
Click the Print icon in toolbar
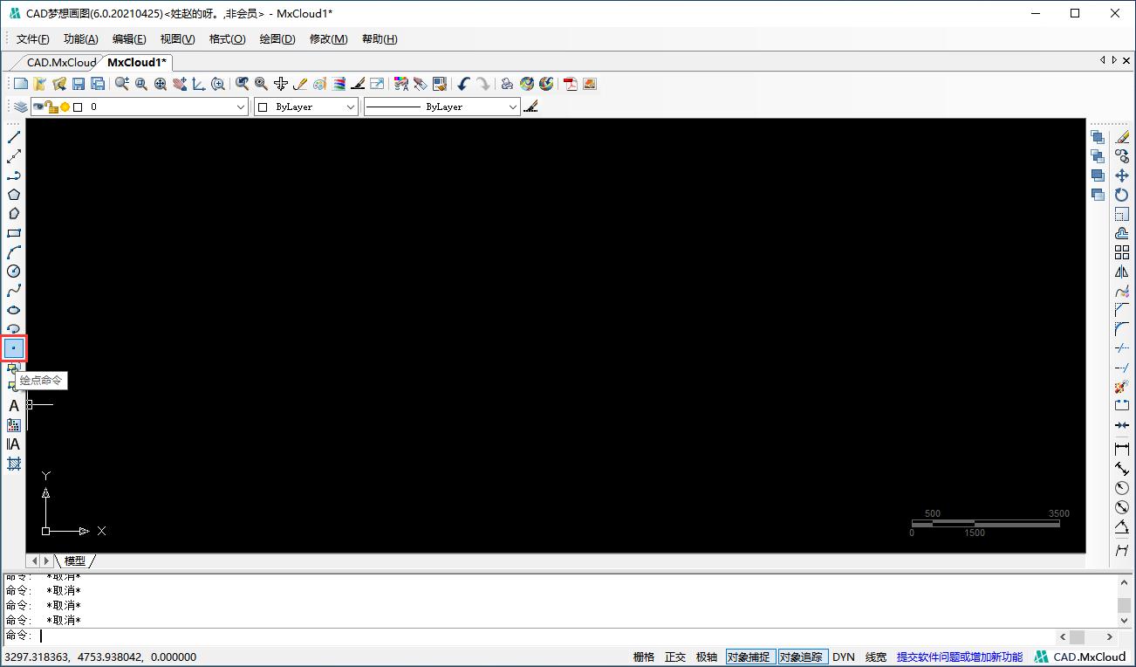pos(506,84)
